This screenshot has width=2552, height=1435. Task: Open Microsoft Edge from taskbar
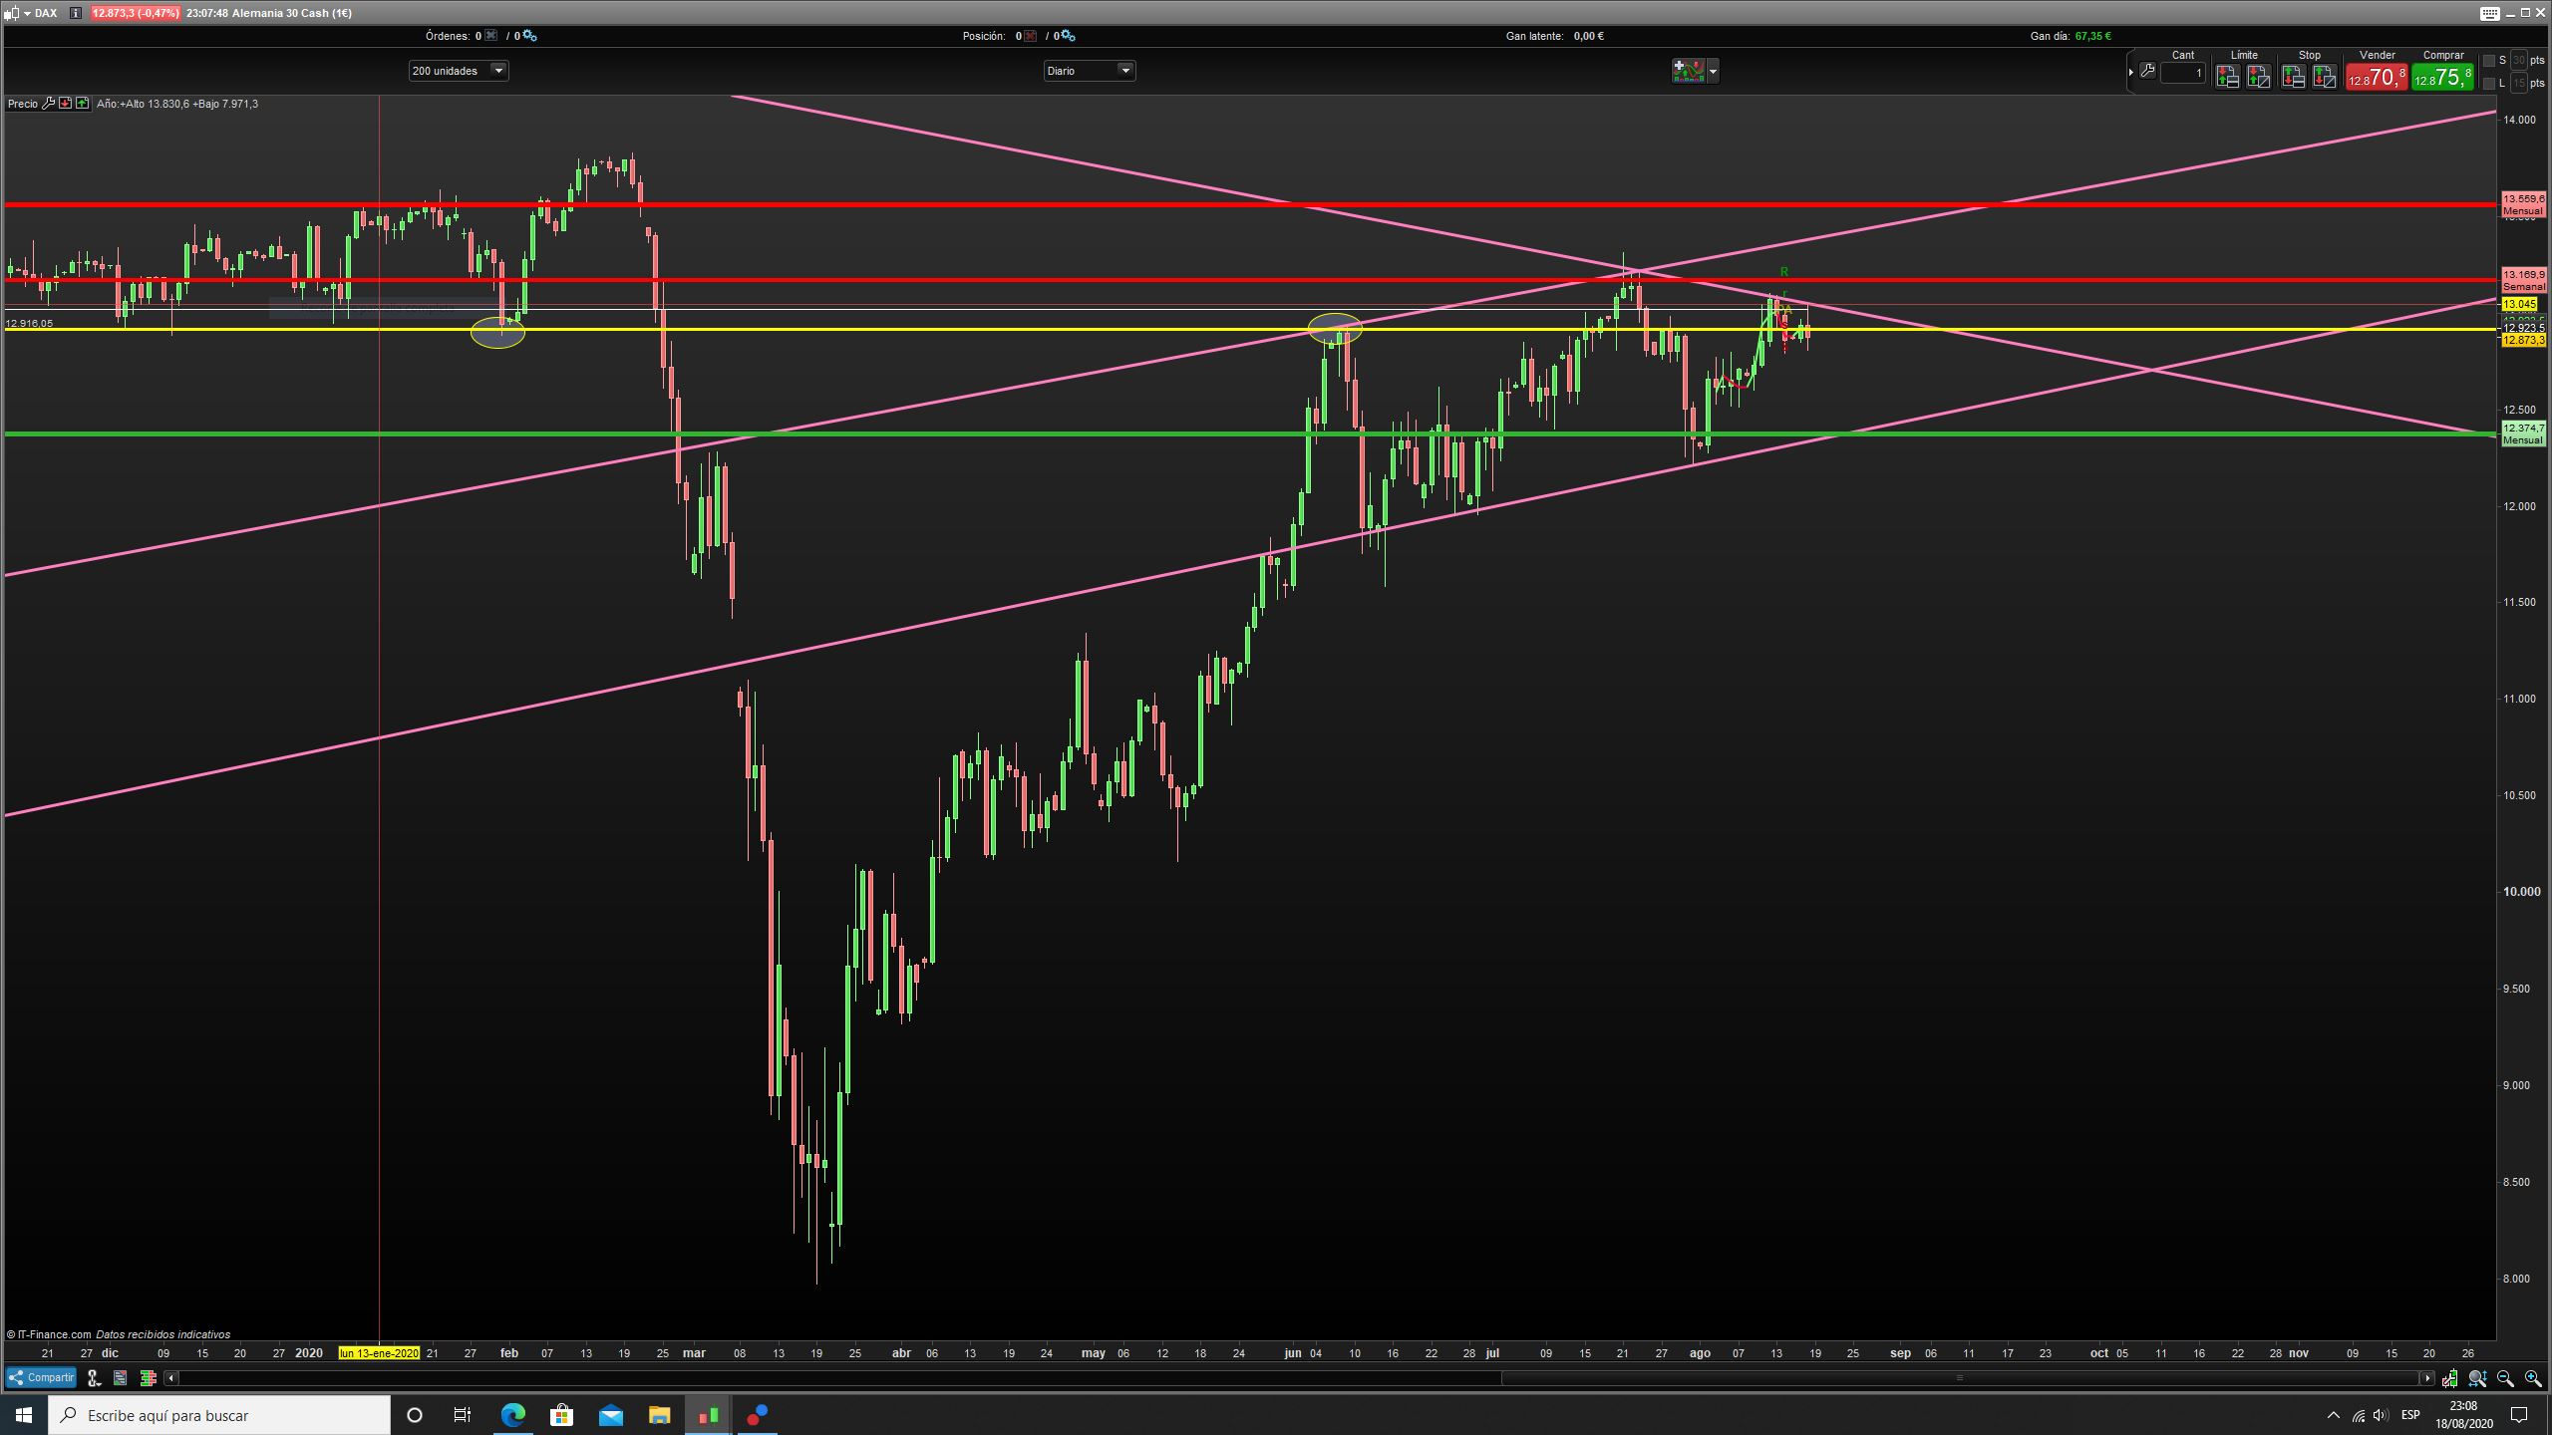512,1415
